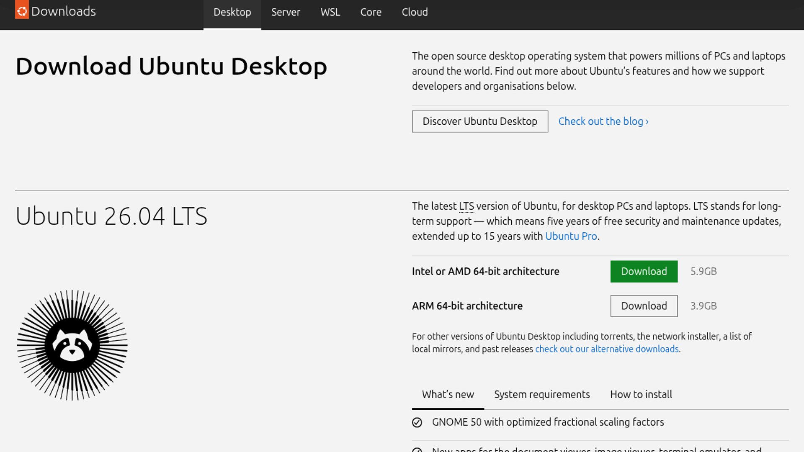The width and height of the screenshot is (804, 452).
Task: Click the raccoon mascot release image
Action: click(x=72, y=345)
